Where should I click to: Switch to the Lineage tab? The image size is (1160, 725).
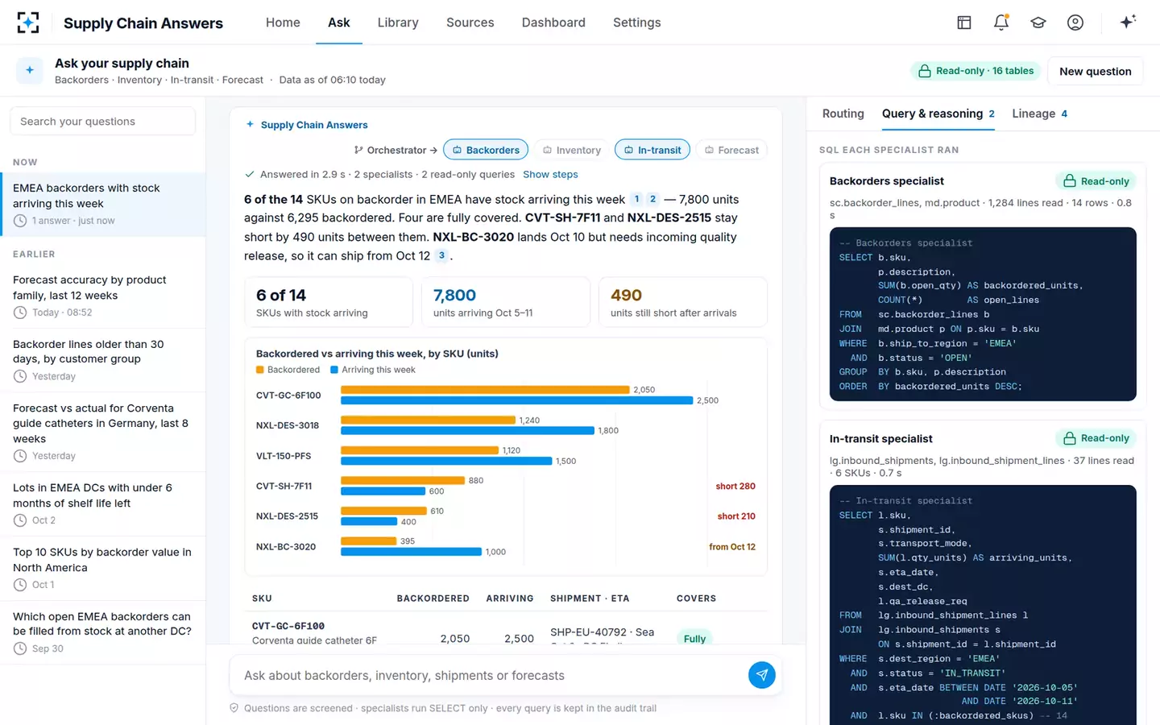(x=1039, y=114)
